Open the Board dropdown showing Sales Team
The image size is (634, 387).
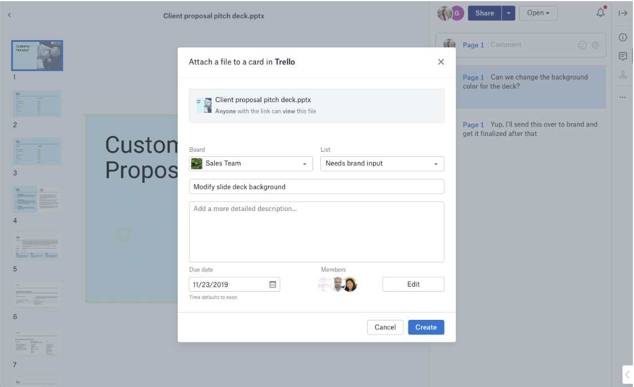click(251, 164)
